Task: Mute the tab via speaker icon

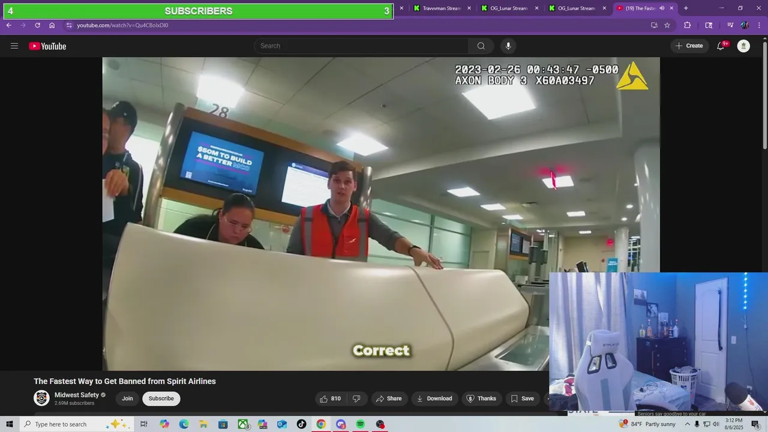Action: tap(662, 8)
